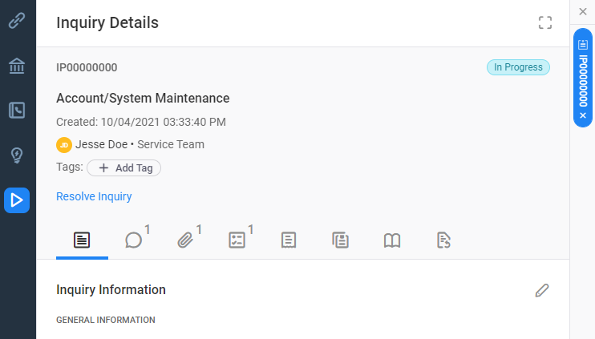This screenshot has height=339, width=595.
Task: Click the In Progress status badge
Action: pyautogui.click(x=518, y=67)
